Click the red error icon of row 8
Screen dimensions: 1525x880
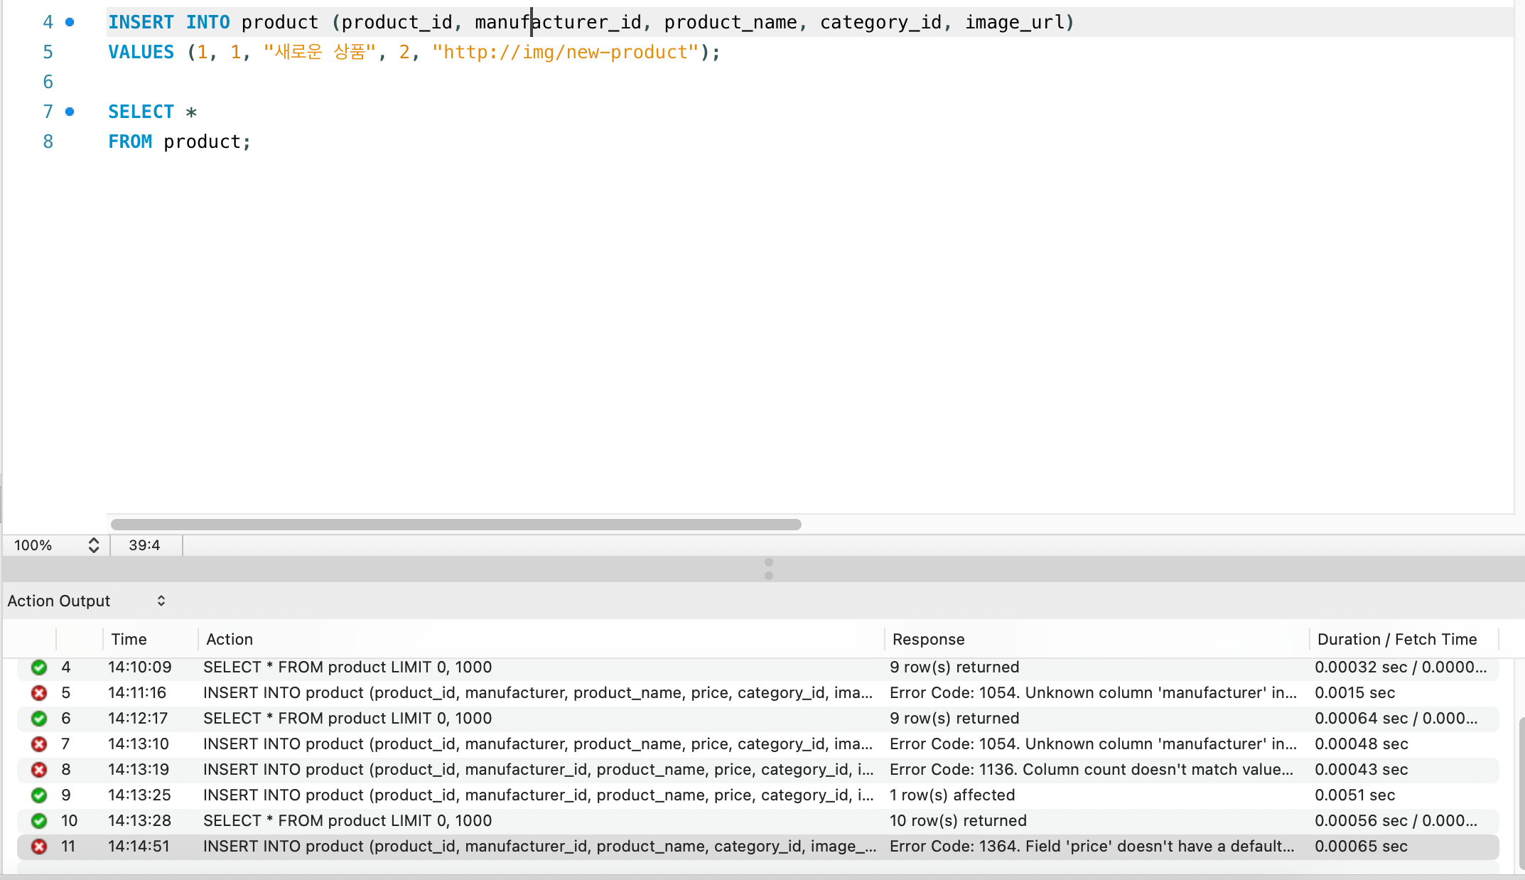tap(39, 769)
